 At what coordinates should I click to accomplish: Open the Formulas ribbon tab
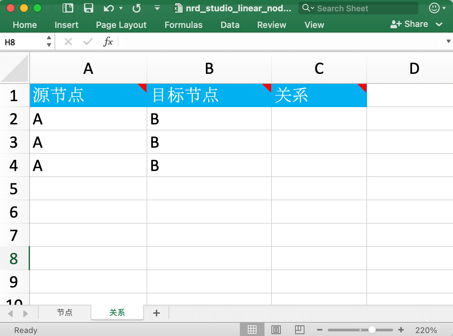click(184, 25)
